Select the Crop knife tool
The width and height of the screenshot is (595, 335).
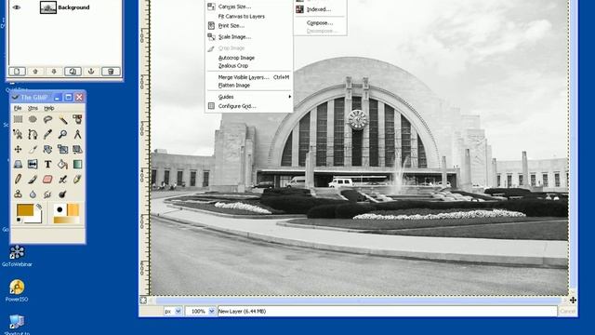coord(33,149)
